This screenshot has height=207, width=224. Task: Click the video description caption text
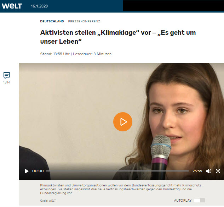coord(121,189)
